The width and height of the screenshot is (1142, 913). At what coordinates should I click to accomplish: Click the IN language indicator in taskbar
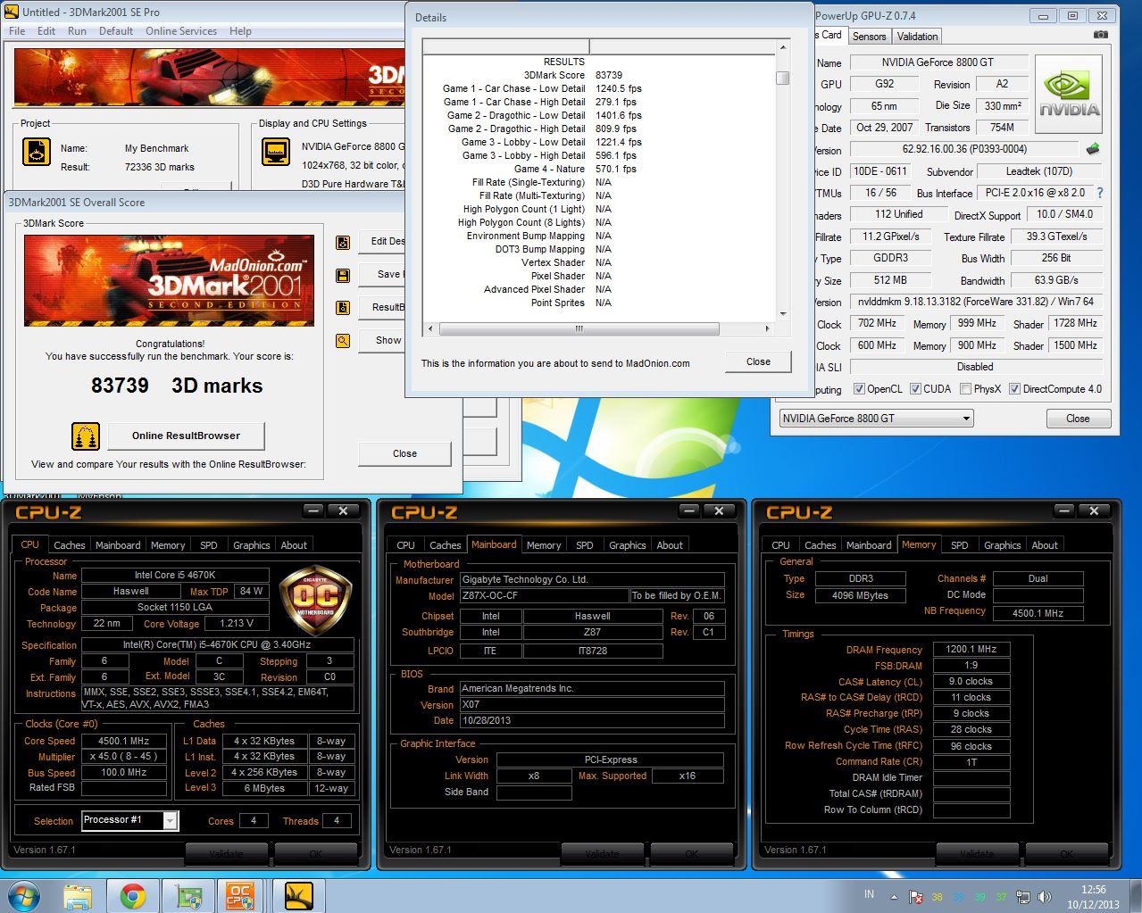pyautogui.click(x=869, y=894)
